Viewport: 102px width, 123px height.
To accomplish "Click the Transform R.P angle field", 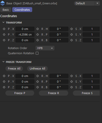I will pyautogui.click(x=59, y=35).
